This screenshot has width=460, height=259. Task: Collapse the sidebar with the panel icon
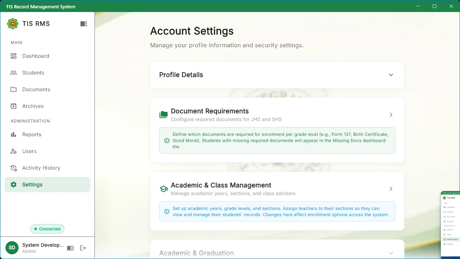pos(84,24)
